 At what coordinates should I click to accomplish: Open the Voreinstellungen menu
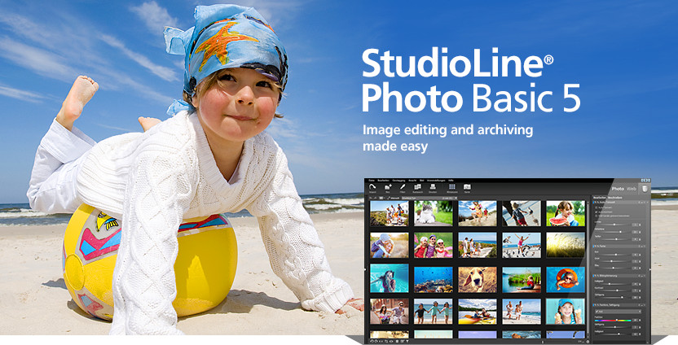(436, 181)
